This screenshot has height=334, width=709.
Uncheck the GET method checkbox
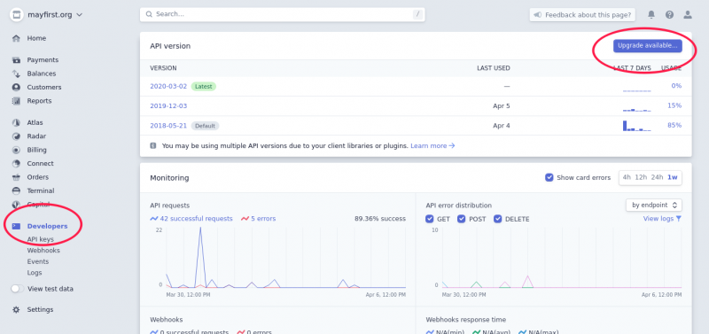point(430,219)
